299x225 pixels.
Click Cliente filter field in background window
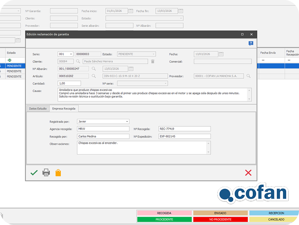[64, 18]
